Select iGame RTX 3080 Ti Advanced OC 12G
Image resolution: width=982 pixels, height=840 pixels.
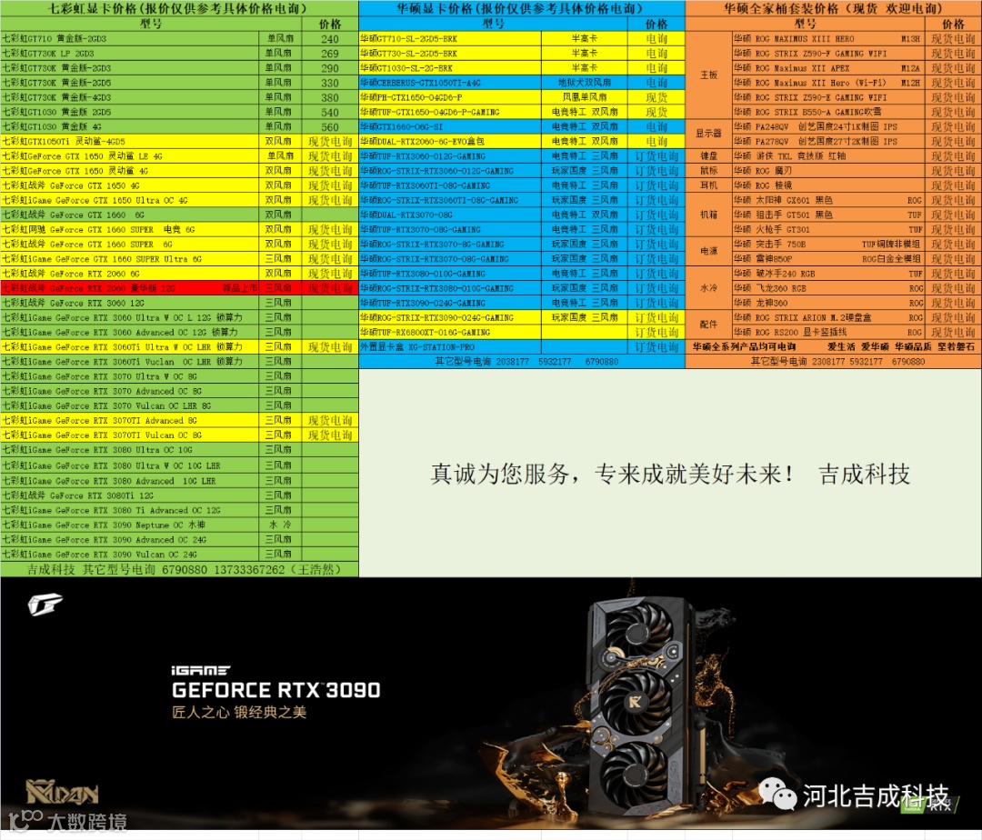(179, 510)
